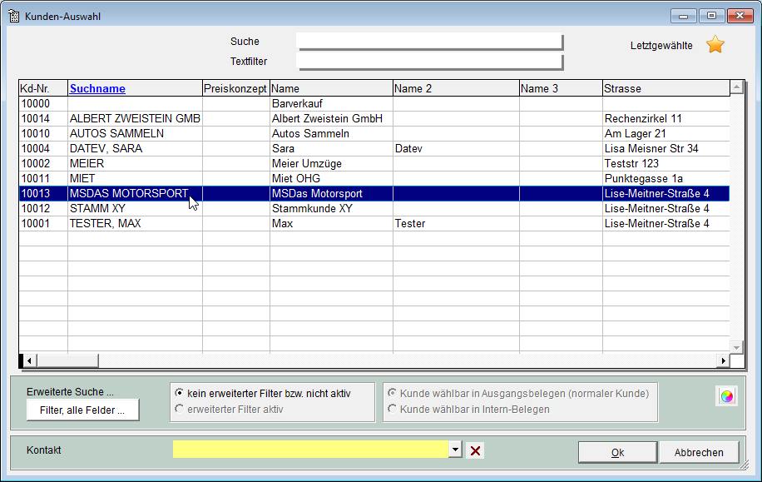Clear the Kontakt field with red X
Viewport: 762px width, 482px height.
[475, 451]
